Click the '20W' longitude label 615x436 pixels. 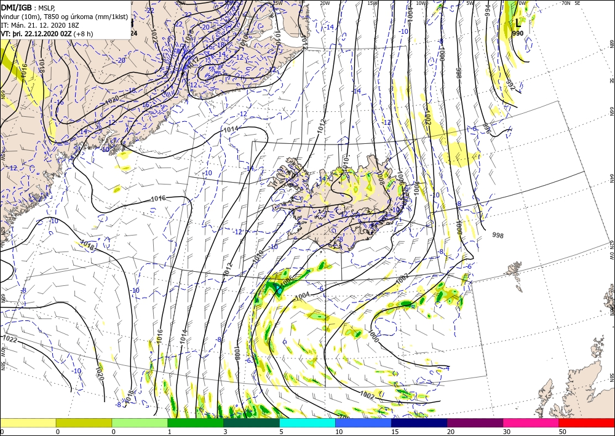pos(325,3)
